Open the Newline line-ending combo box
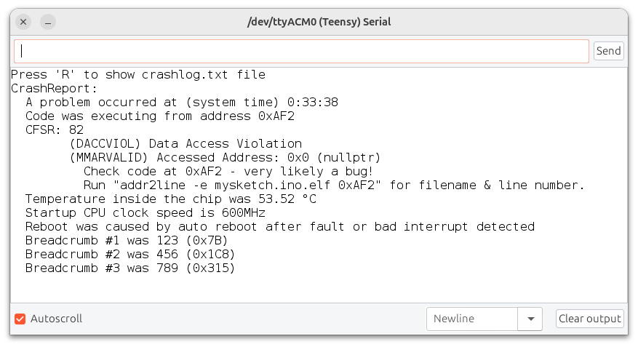The width and height of the screenshot is (638, 347). pos(472,319)
